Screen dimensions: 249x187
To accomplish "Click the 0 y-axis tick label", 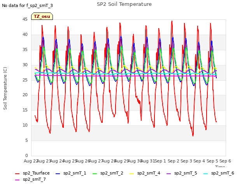I will pos(26,155).
